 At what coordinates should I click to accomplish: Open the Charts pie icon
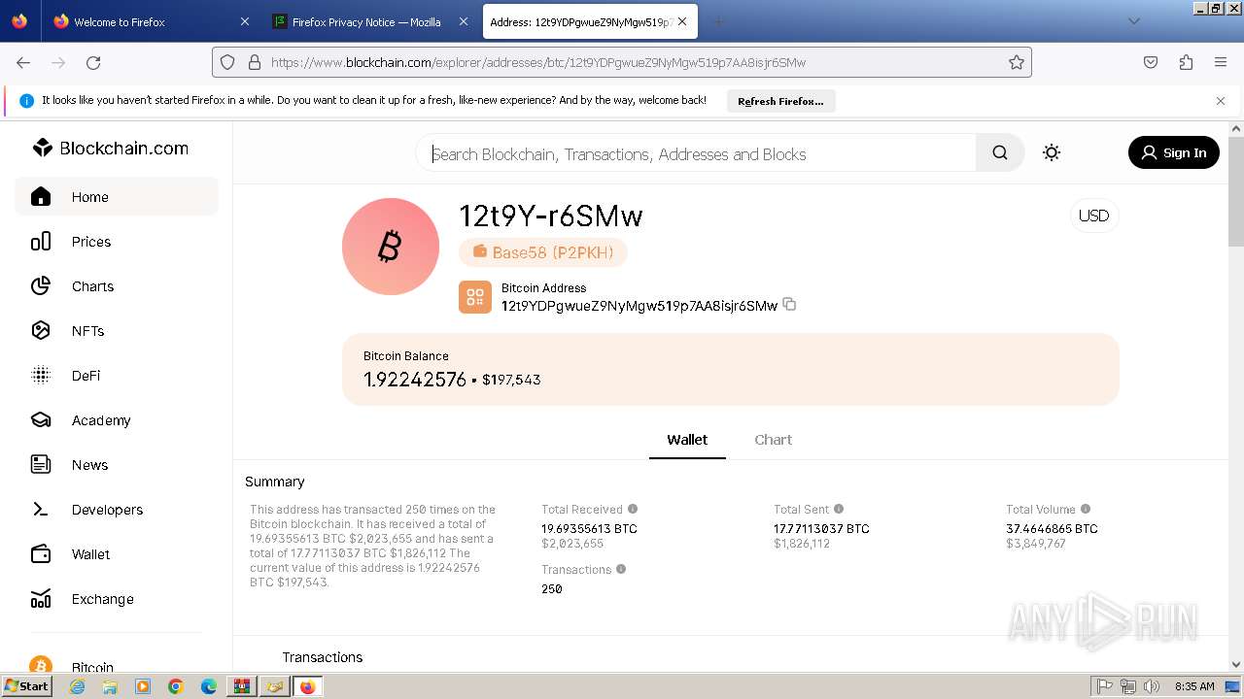(41, 286)
